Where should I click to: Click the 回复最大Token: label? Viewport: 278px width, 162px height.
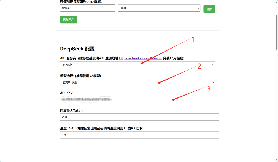72,111
